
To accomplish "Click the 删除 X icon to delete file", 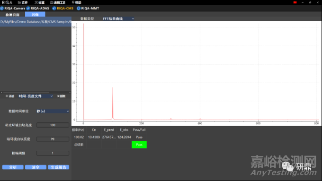I will tap(61, 96).
